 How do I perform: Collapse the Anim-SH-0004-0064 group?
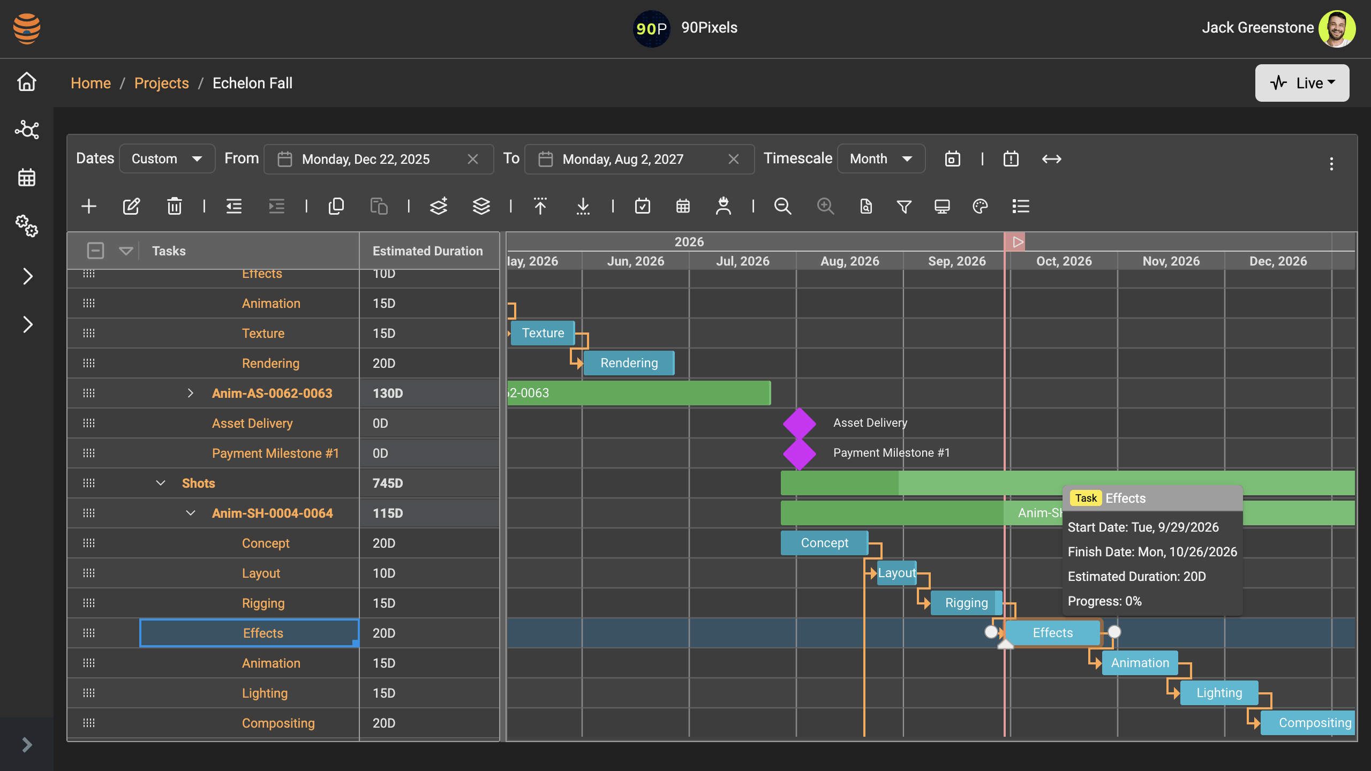coord(191,513)
